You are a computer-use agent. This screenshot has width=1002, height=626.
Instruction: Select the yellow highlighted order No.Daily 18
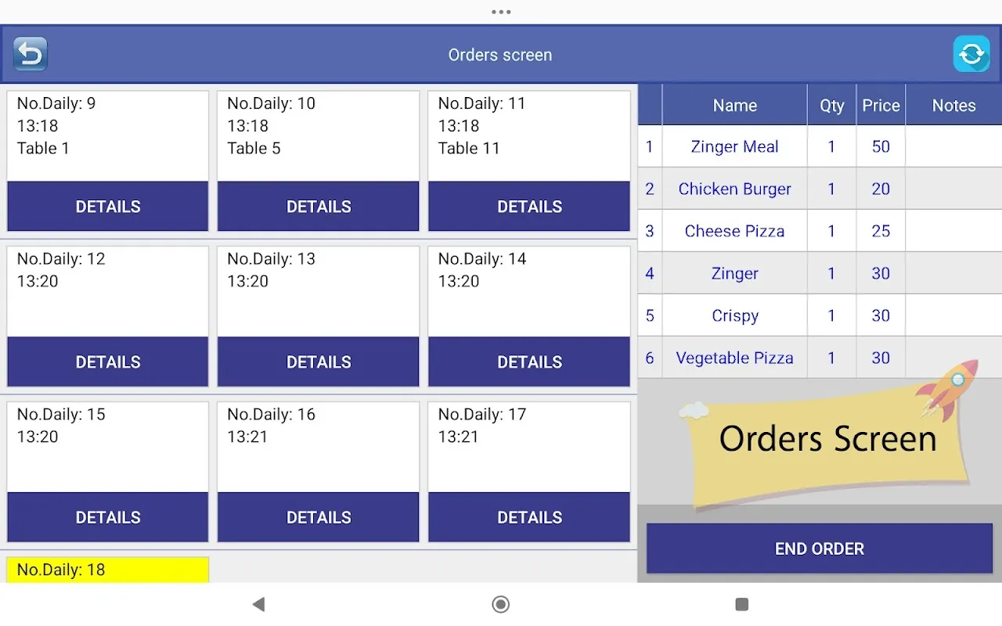coord(108,570)
